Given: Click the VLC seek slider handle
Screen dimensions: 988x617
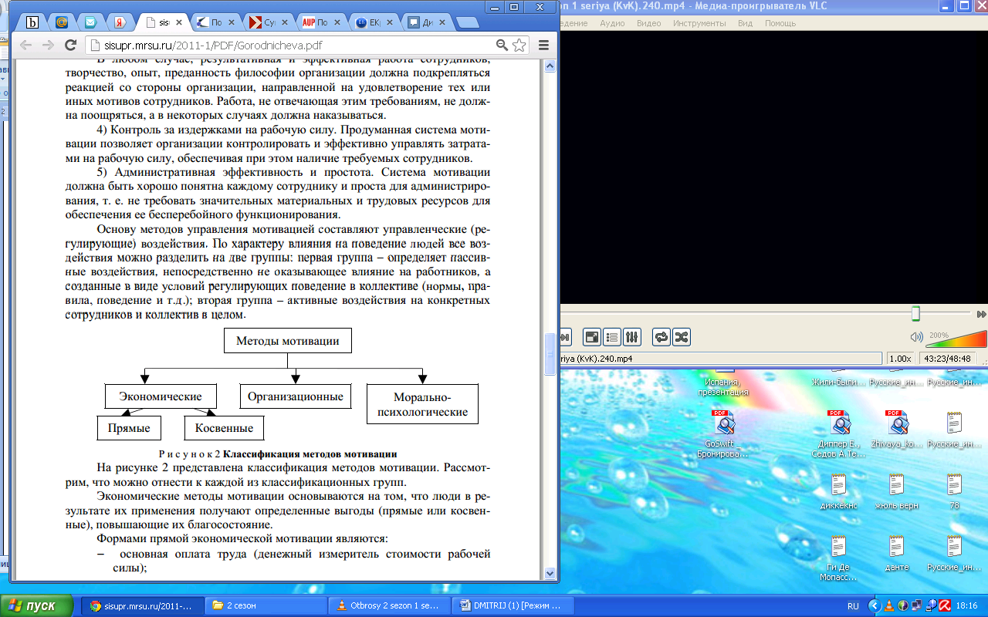Looking at the screenshot, I should (915, 313).
